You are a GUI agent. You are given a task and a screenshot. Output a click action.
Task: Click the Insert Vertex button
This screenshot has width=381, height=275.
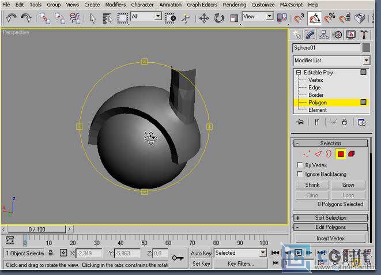point(330,239)
